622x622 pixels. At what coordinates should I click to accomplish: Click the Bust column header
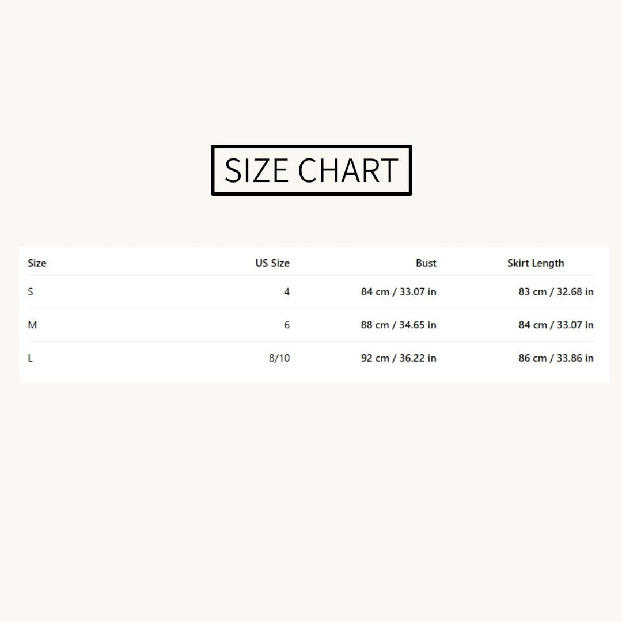click(x=426, y=263)
